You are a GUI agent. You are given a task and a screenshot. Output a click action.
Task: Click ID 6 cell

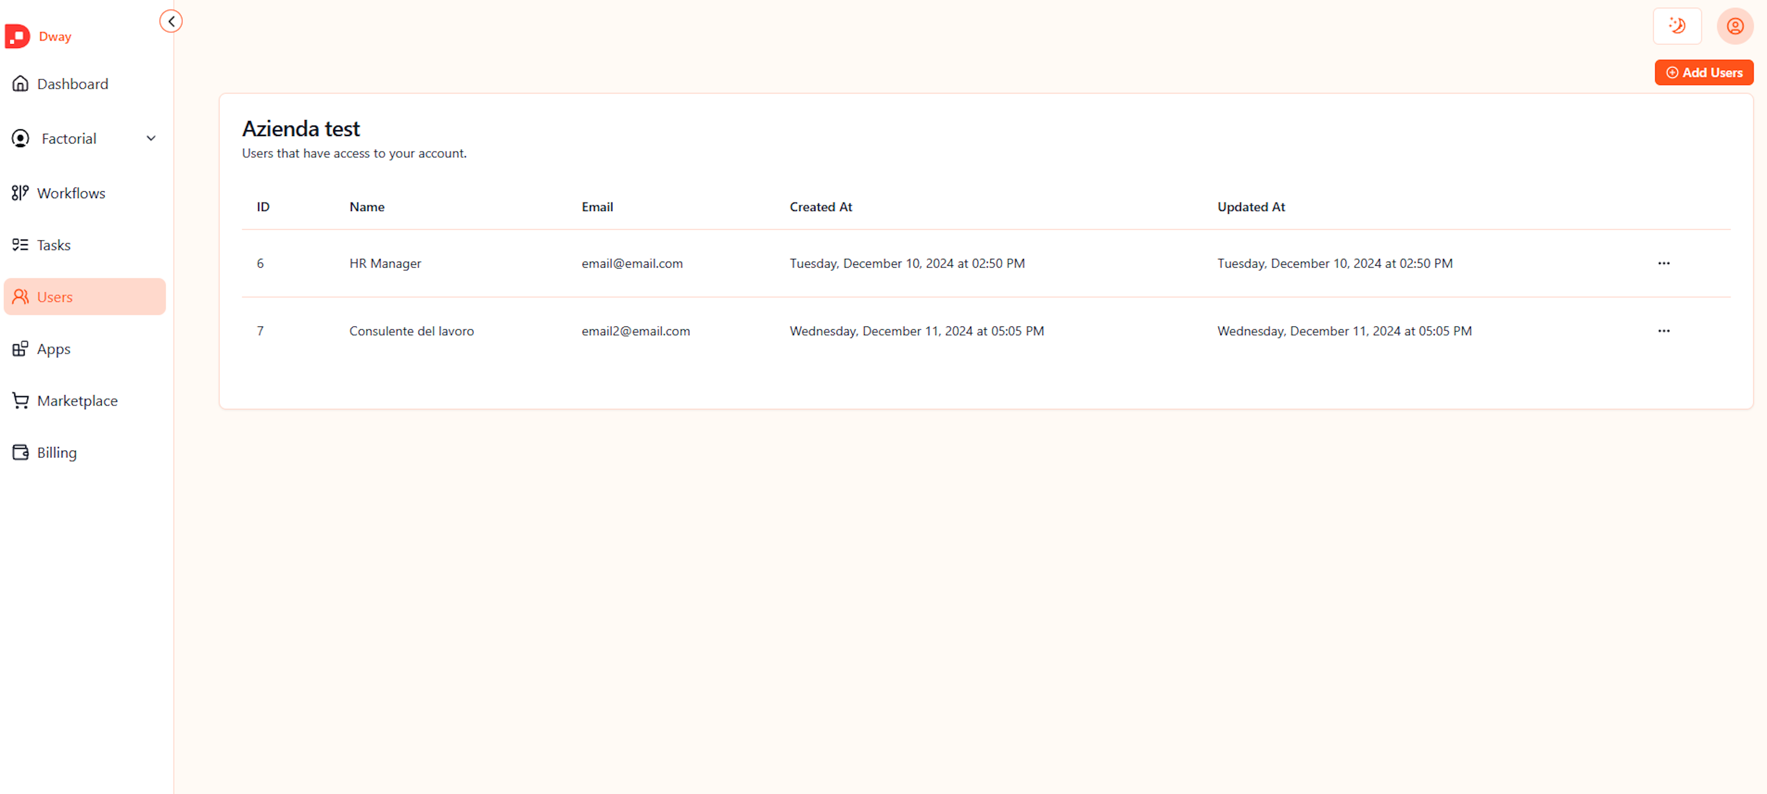click(260, 263)
